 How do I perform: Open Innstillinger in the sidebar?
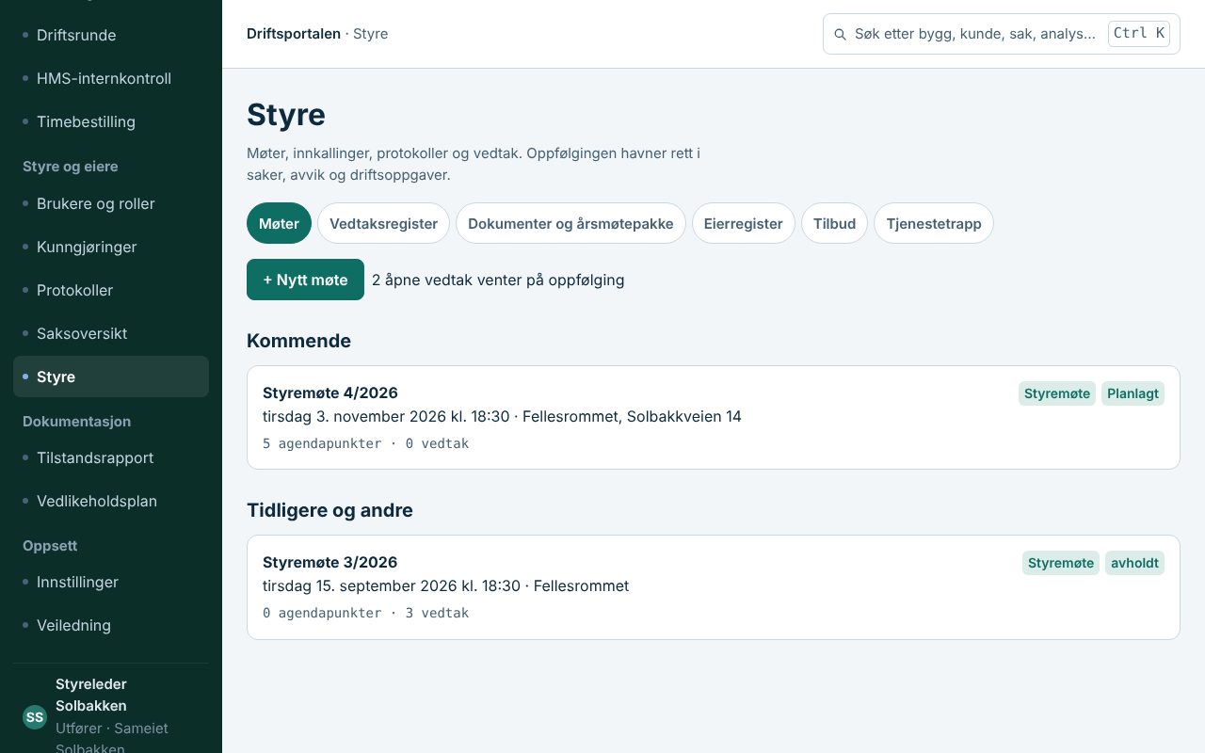click(x=111, y=582)
